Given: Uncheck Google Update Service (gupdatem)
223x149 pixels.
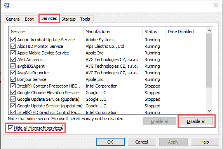Looking at the screenshot, I should tap(13, 106).
